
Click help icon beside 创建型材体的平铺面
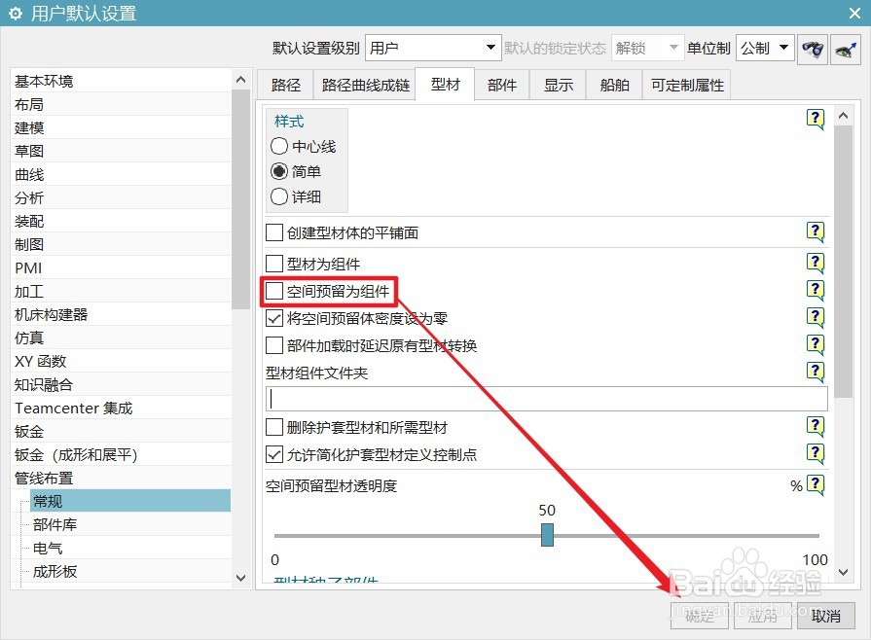816,232
